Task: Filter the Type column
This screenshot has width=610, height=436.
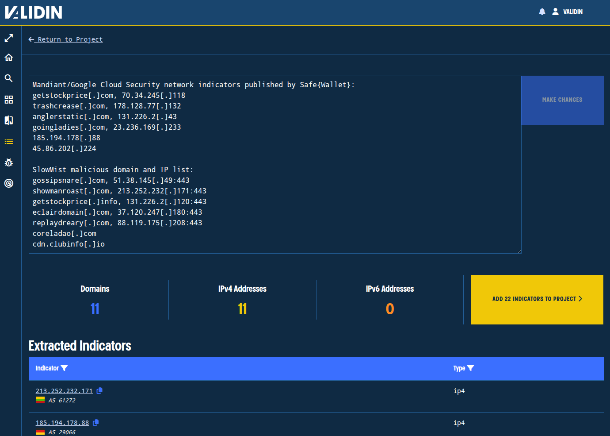Action: click(x=470, y=368)
